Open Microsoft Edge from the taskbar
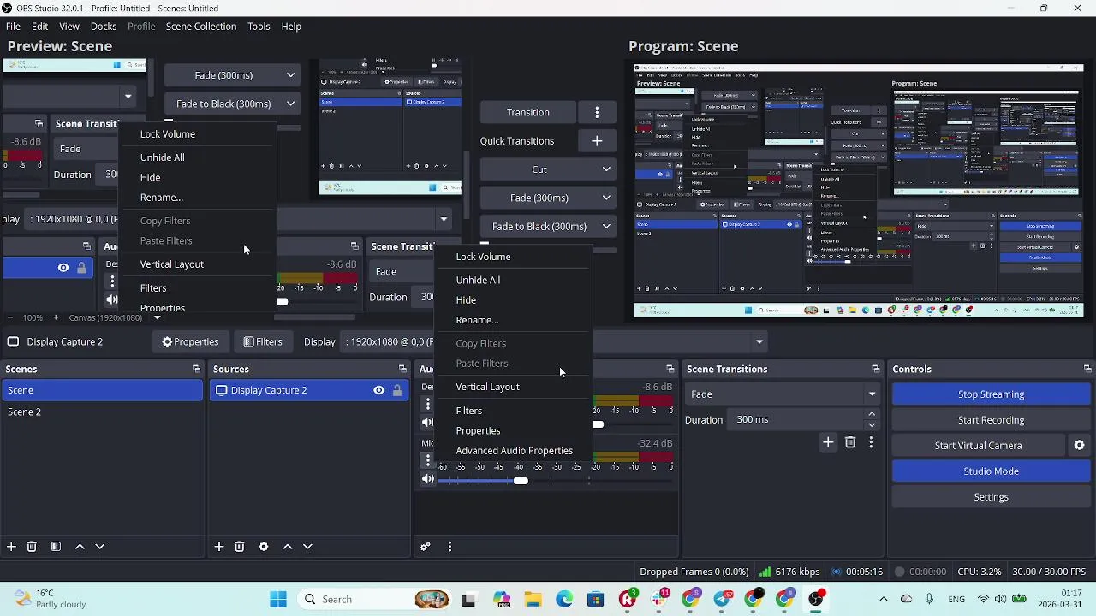This screenshot has height=616, width=1096. click(564, 599)
